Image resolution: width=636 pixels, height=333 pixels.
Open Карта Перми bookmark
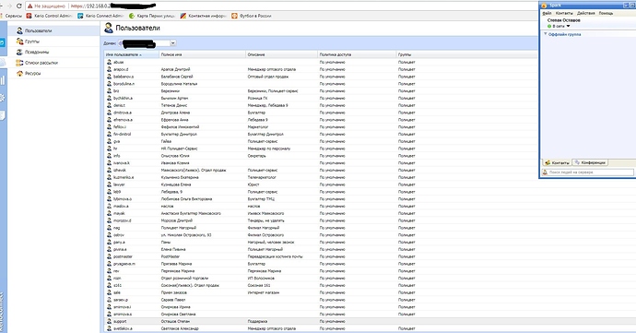coord(152,16)
